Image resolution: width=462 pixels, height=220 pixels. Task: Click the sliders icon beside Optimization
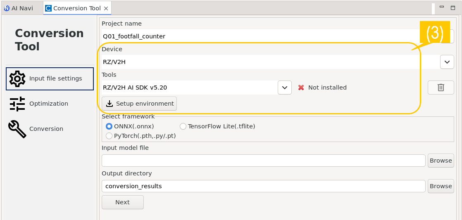pyautogui.click(x=17, y=104)
